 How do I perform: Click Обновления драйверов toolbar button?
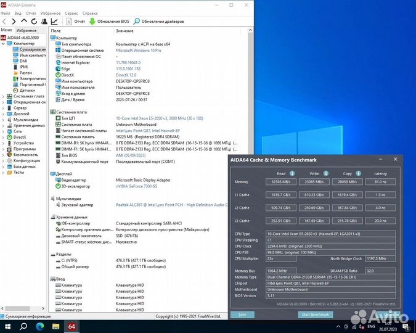(x=158, y=22)
